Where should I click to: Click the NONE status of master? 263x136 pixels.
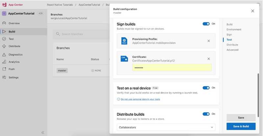coord(96,70)
